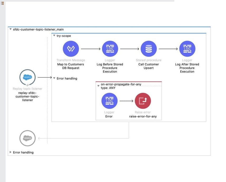Screen dimensions: 226x182
Task: Collapse the sfdc-customer-topic-listener_main flow
Action: tap(11, 29)
